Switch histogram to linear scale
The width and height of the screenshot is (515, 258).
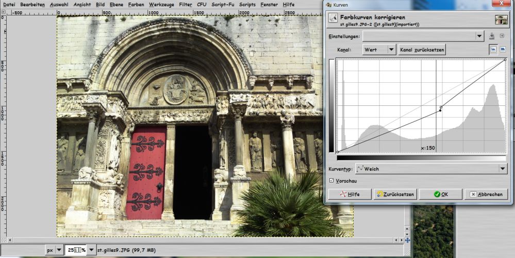coord(493,49)
